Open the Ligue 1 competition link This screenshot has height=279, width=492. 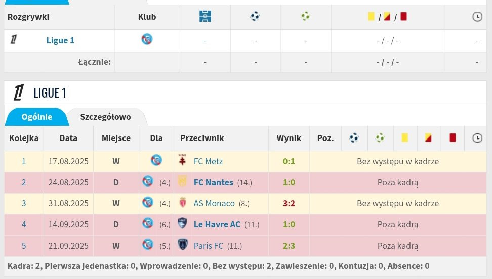click(x=60, y=40)
